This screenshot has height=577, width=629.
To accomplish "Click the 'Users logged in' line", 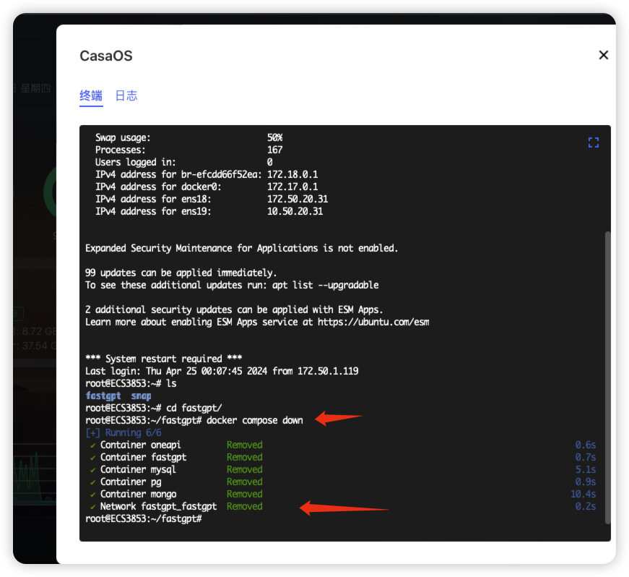I will (183, 162).
